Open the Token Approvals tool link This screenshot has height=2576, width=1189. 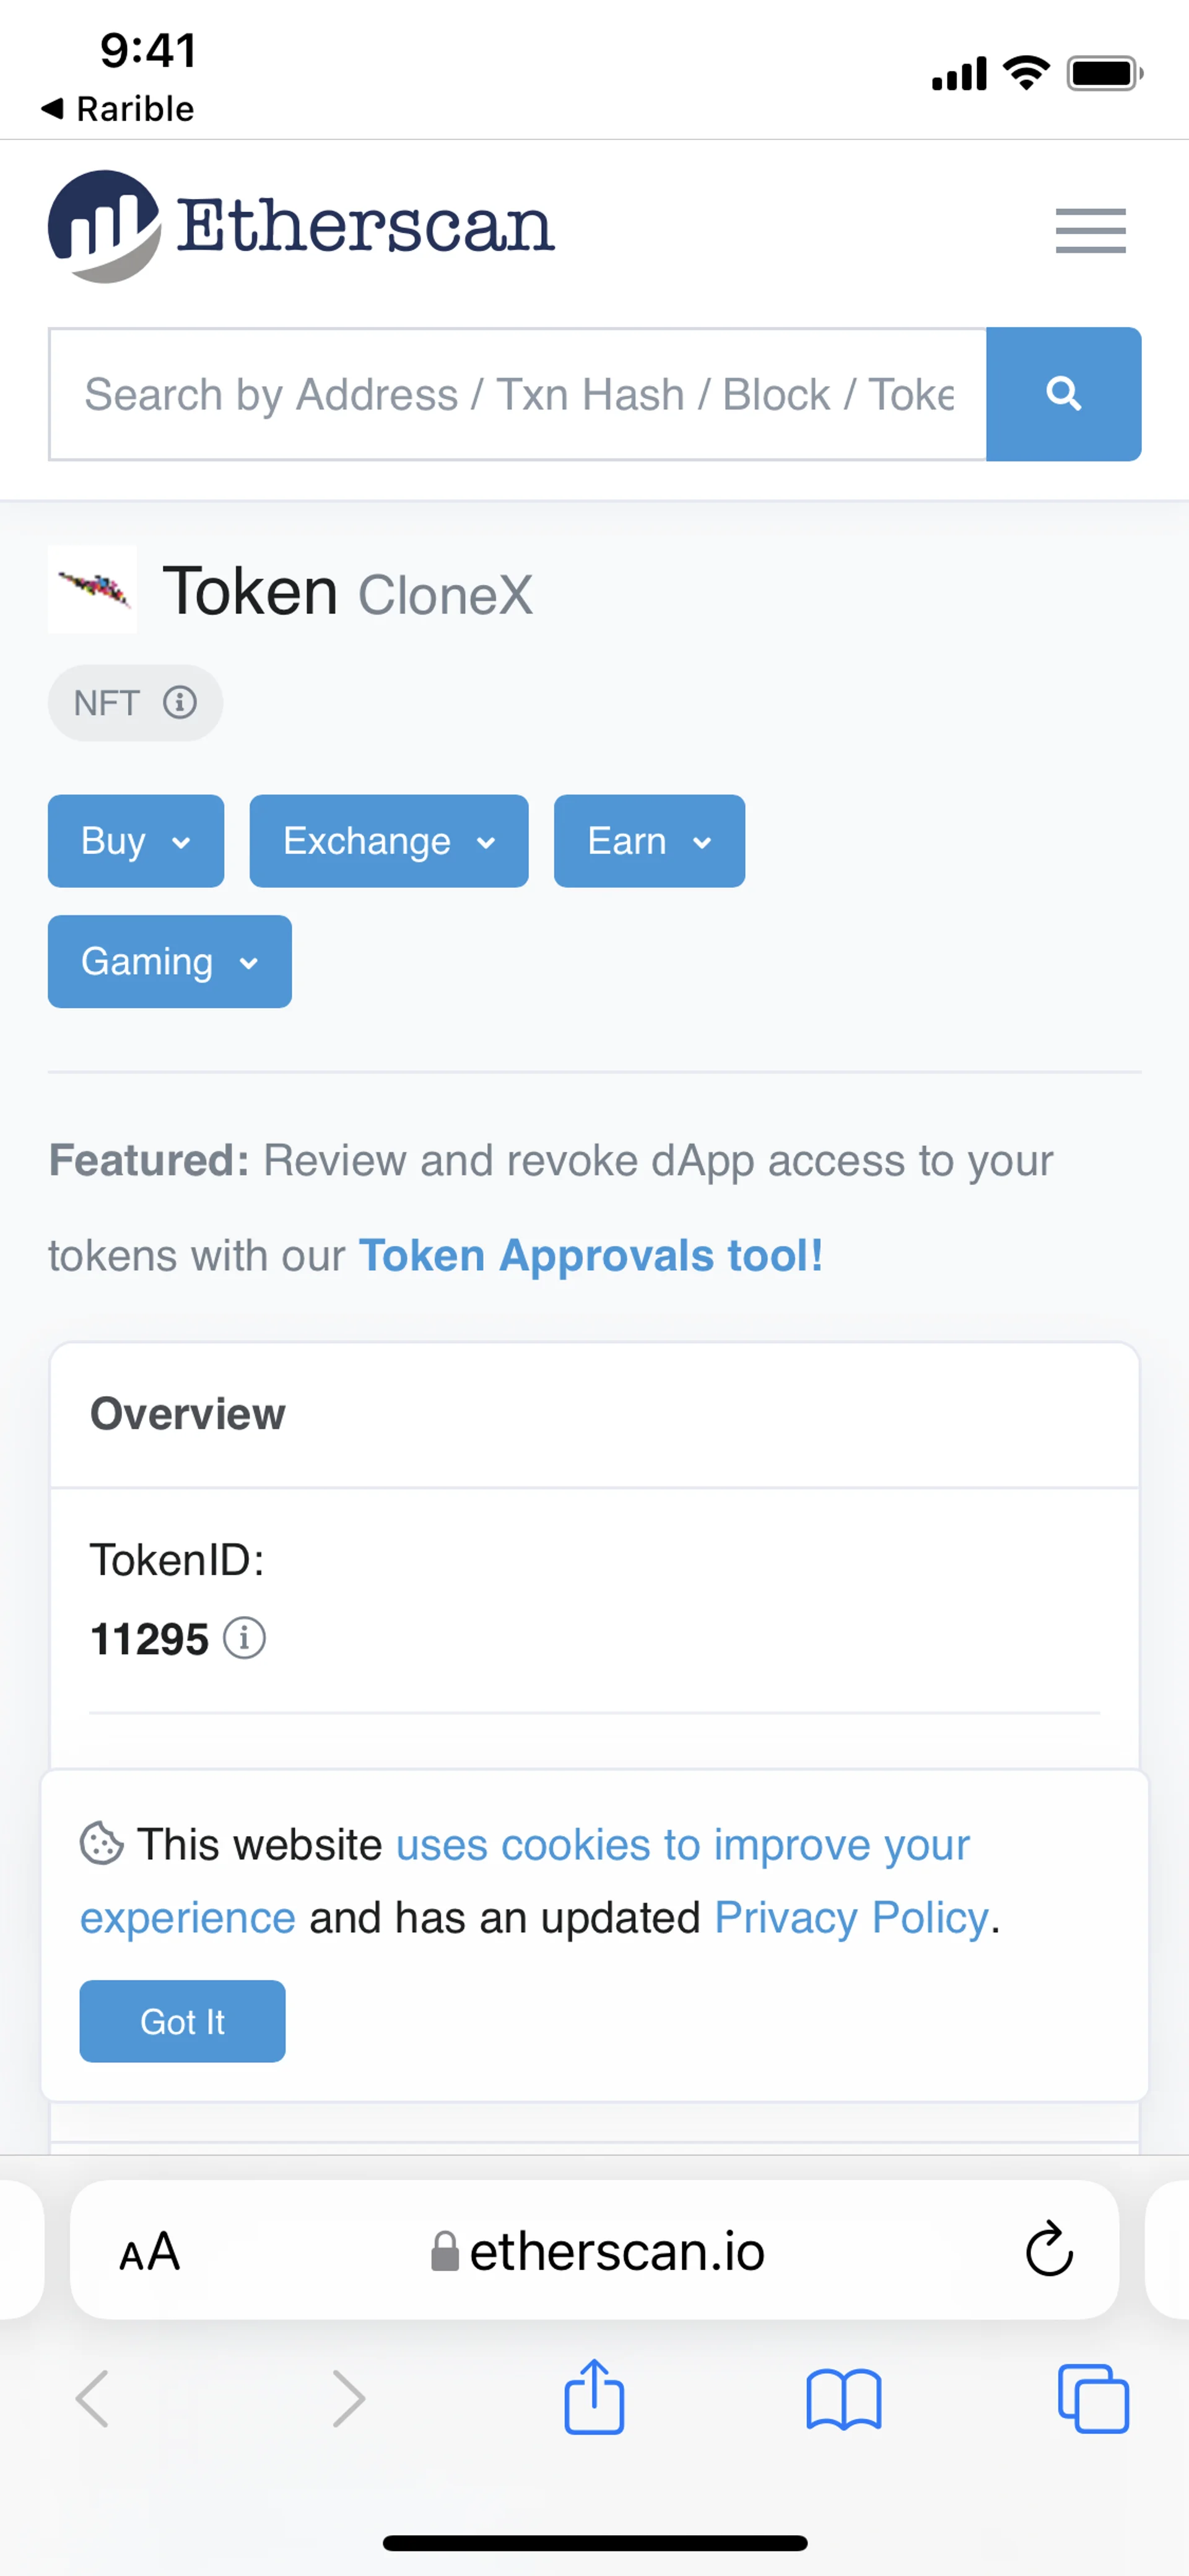pyautogui.click(x=591, y=1255)
